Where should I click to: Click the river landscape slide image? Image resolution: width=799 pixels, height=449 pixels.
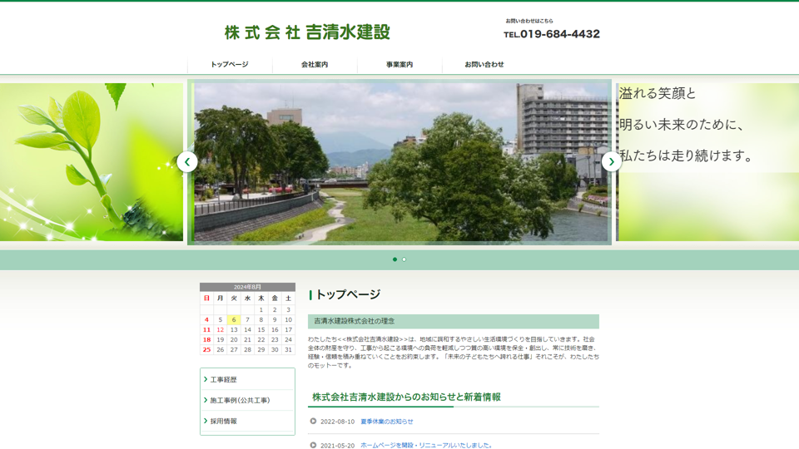399,161
